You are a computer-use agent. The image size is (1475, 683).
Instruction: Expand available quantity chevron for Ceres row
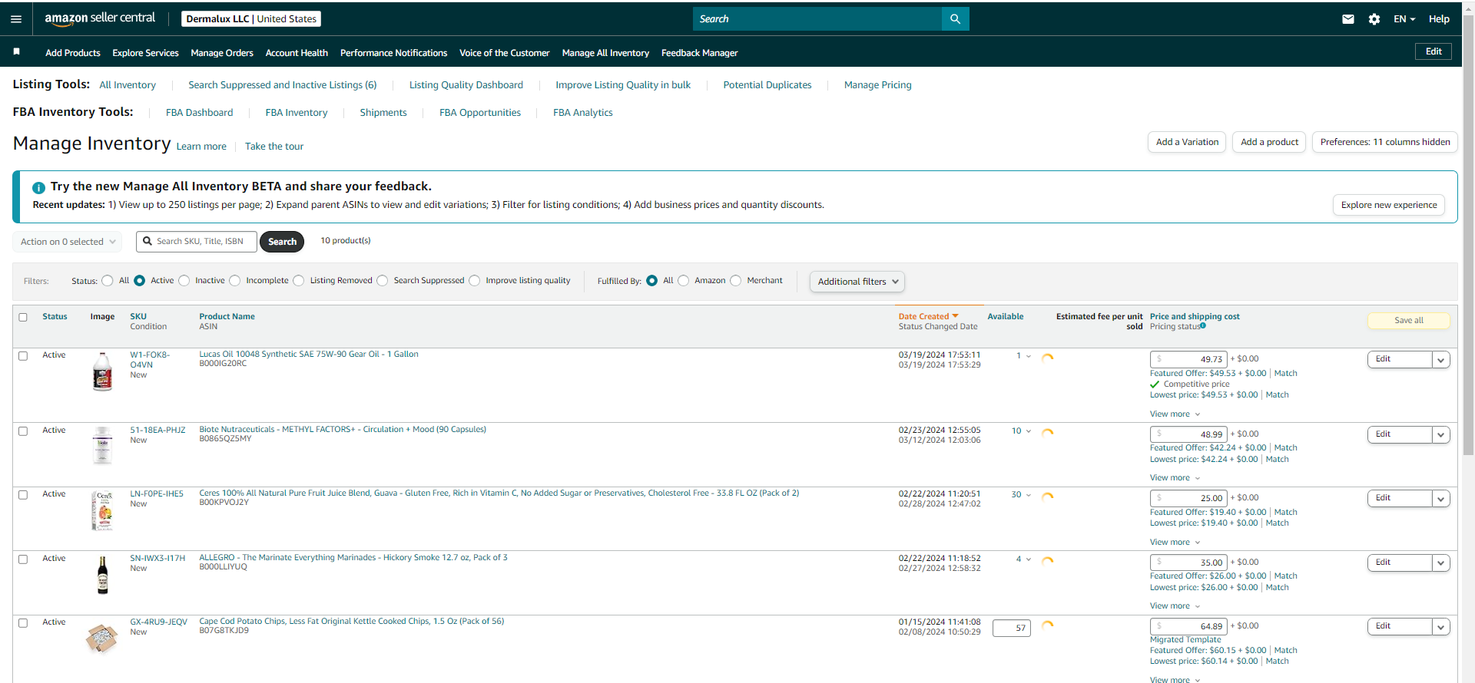(x=1029, y=495)
